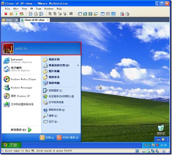Click the highlighted Console view toolbar icon
This screenshot has height=155, width=172.
point(113,14)
